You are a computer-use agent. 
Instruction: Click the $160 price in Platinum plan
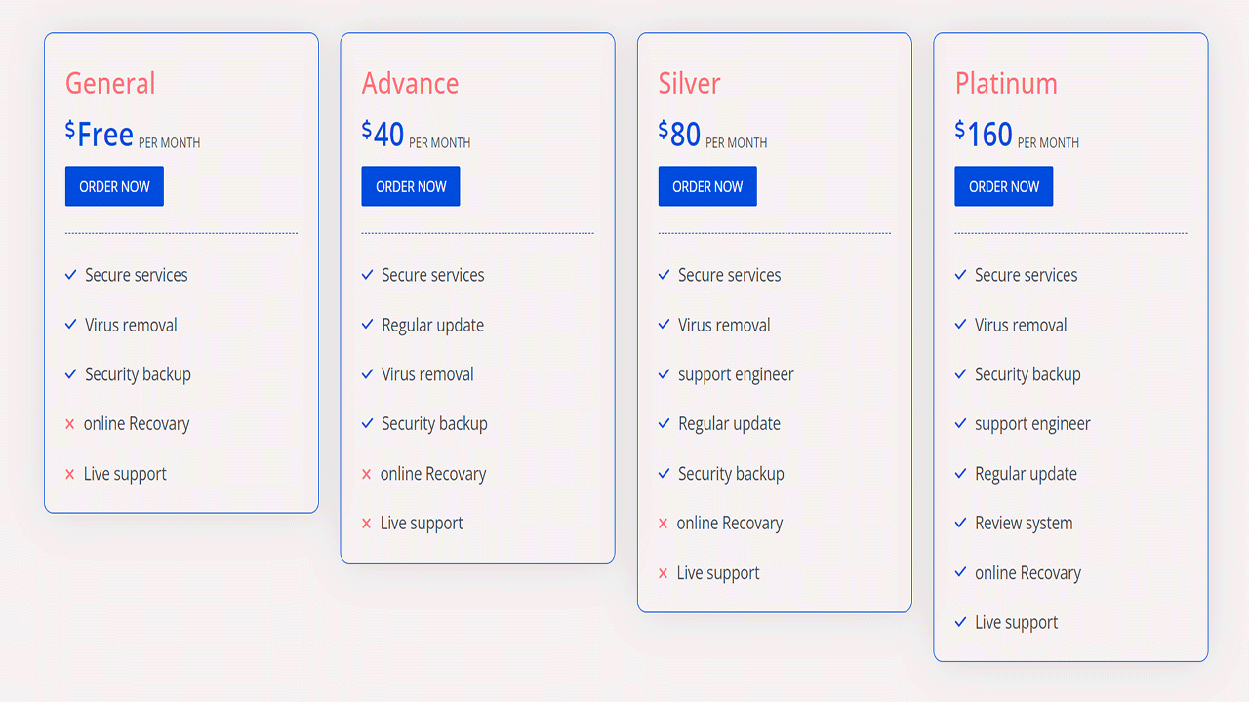[x=984, y=135]
